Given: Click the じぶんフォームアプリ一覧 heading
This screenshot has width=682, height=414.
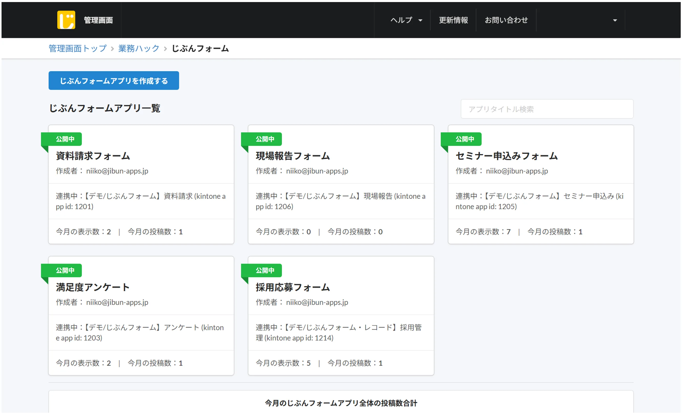Looking at the screenshot, I should [105, 108].
